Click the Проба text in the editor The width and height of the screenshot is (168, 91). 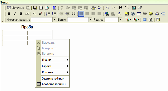pos(27,27)
